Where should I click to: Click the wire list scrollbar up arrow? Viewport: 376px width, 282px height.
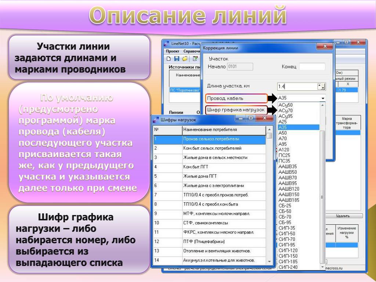(322, 105)
